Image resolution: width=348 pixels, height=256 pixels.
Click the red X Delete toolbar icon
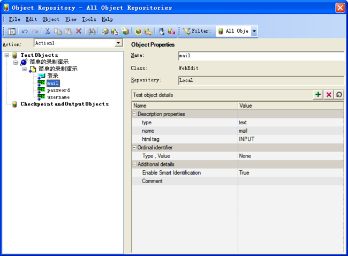(x=79, y=31)
